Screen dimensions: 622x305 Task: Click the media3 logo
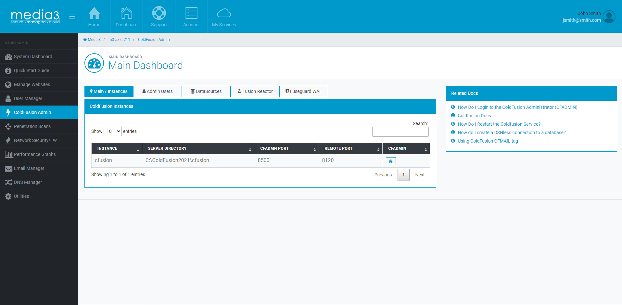[35, 17]
